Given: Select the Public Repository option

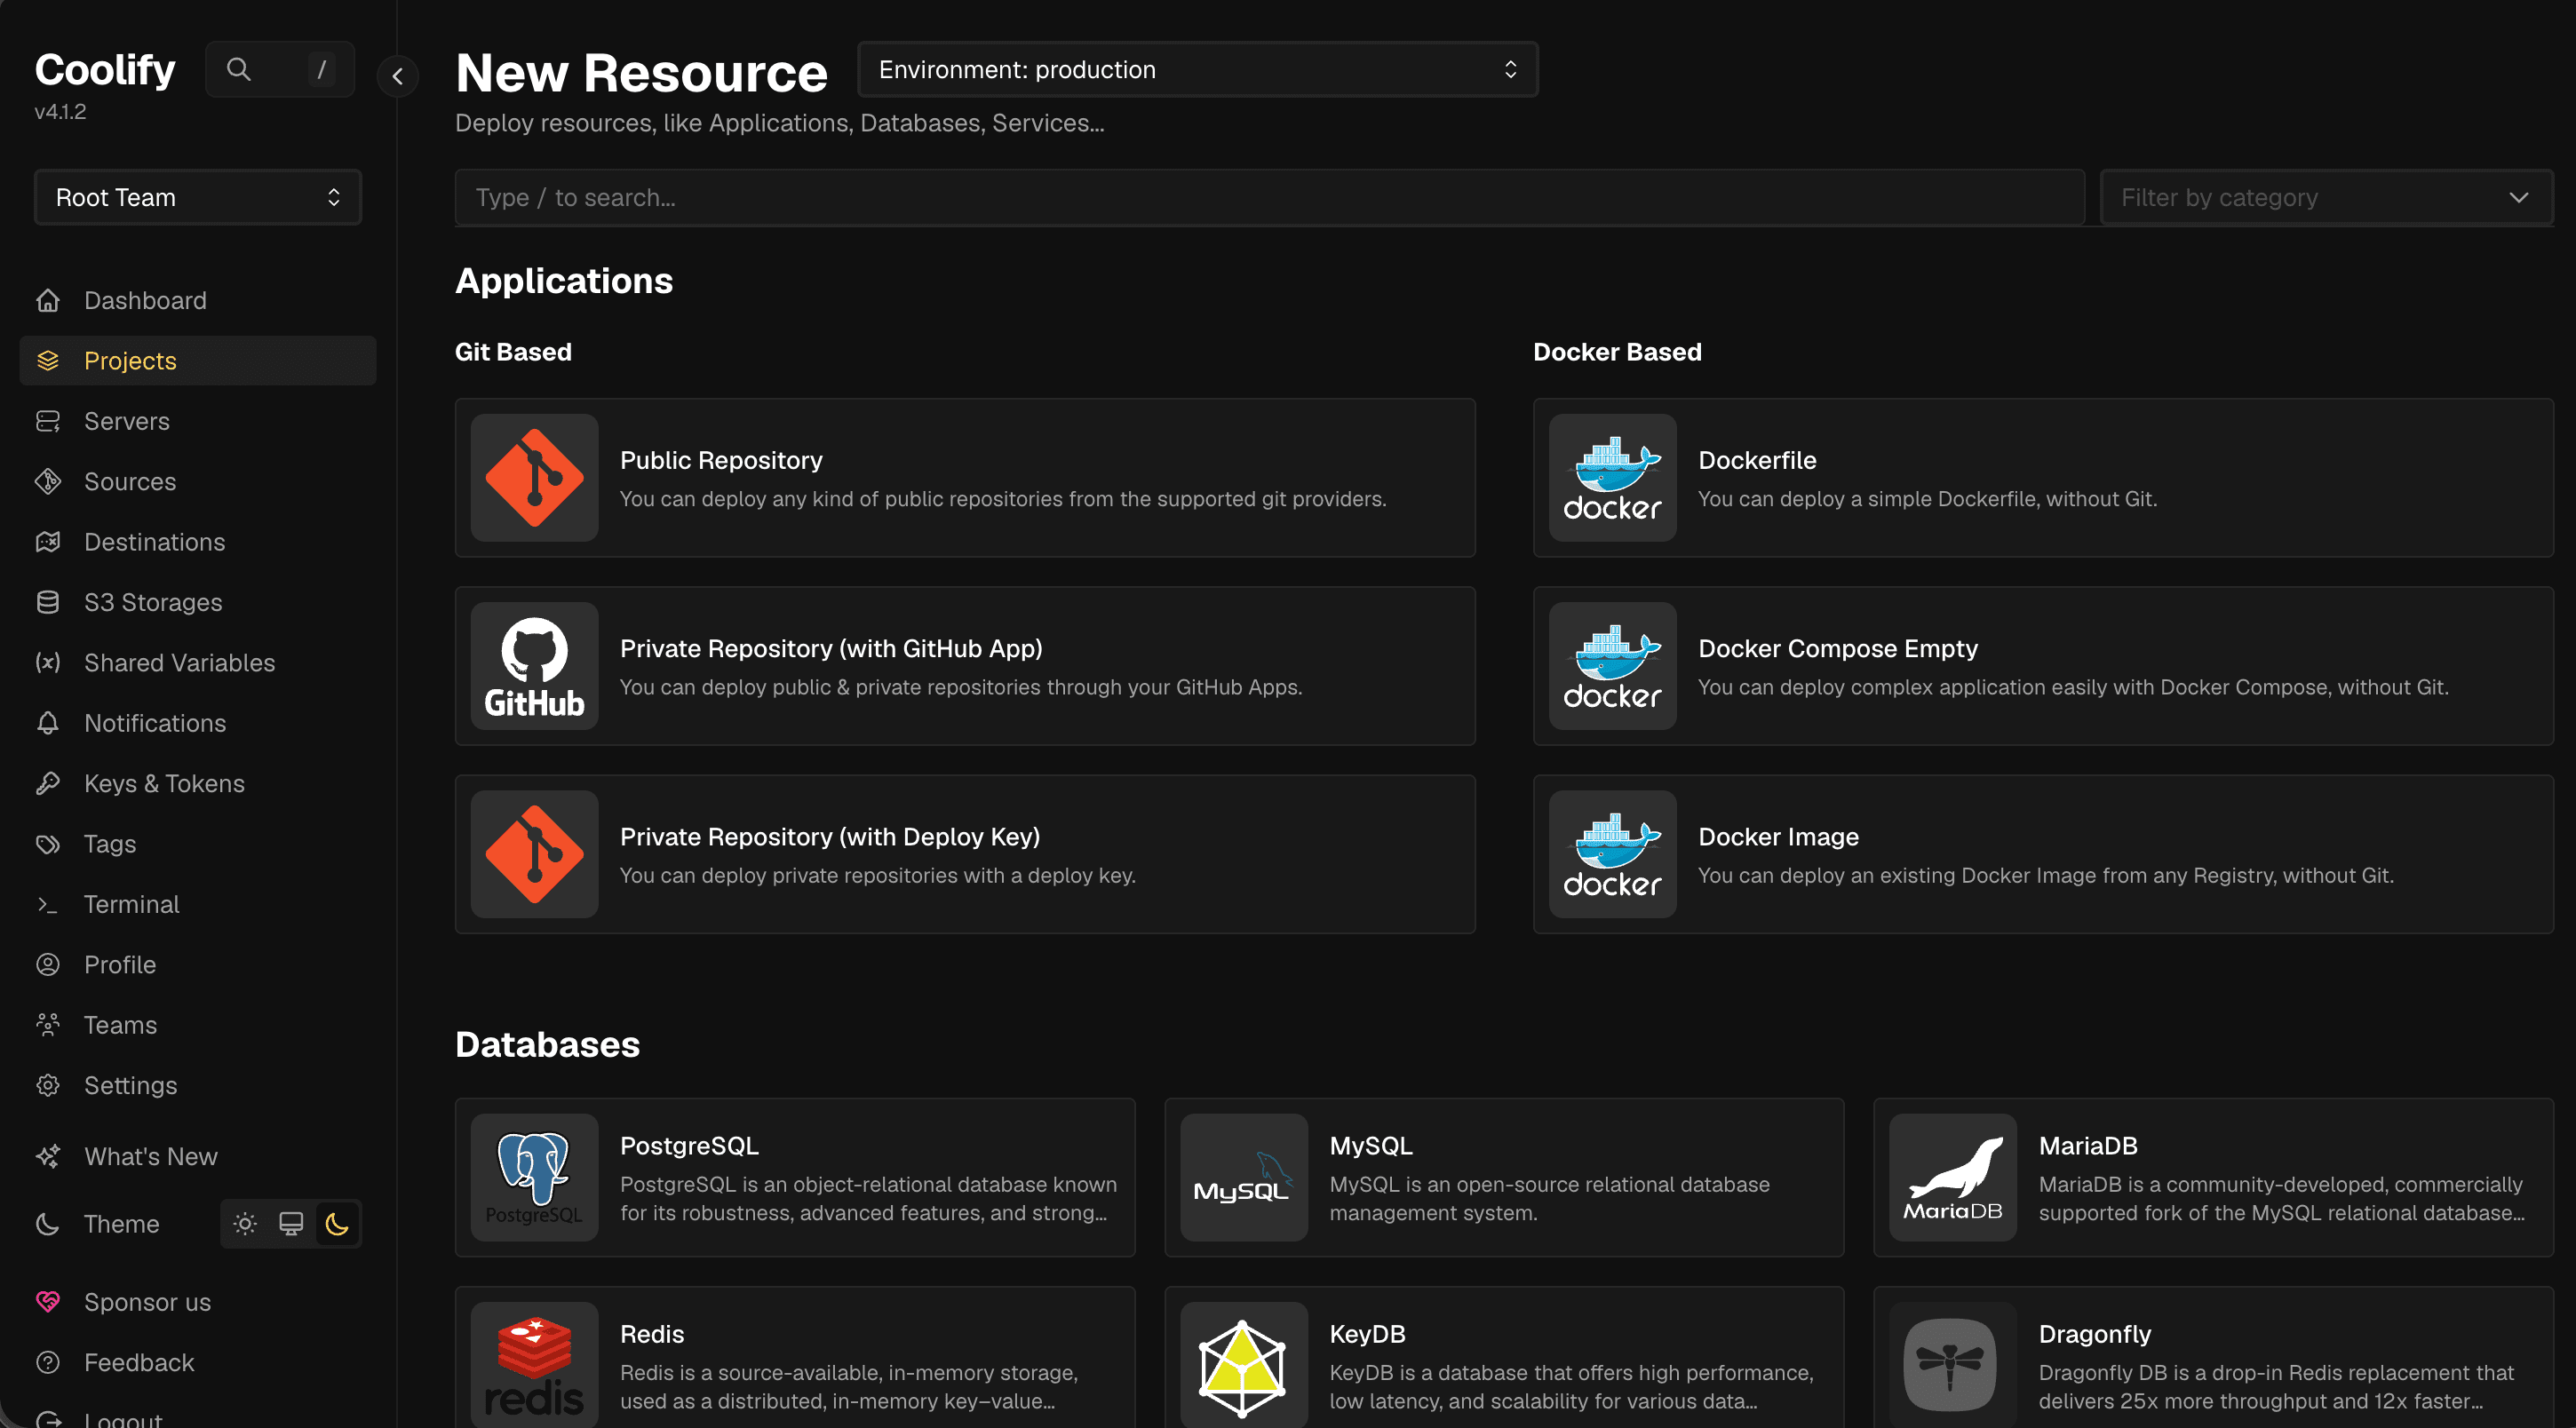Looking at the screenshot, I should pos(965,478).
